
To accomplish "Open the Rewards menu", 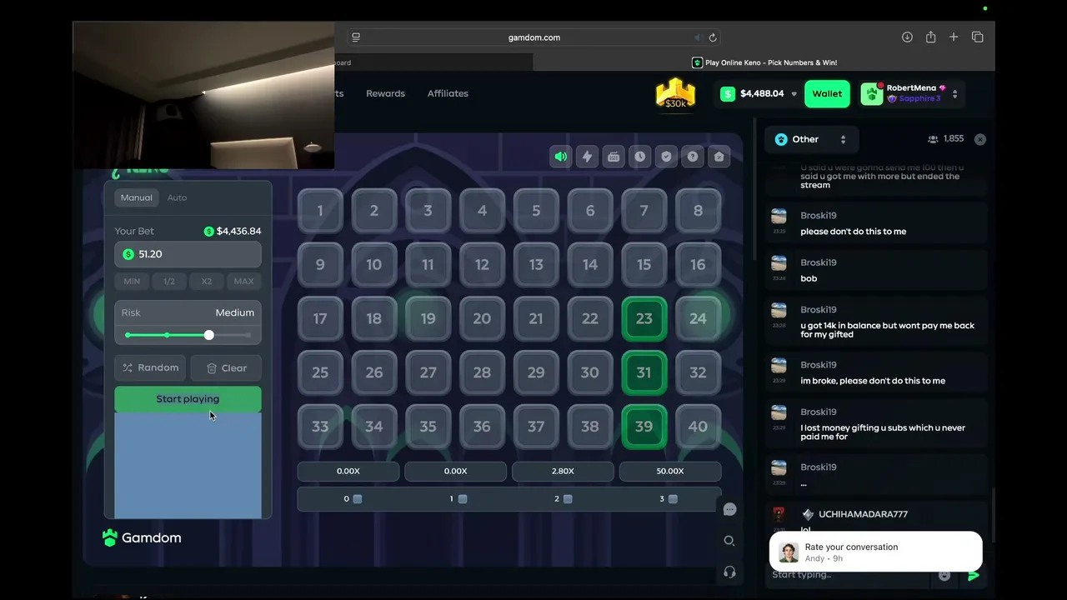I will [x=385, y=93].
